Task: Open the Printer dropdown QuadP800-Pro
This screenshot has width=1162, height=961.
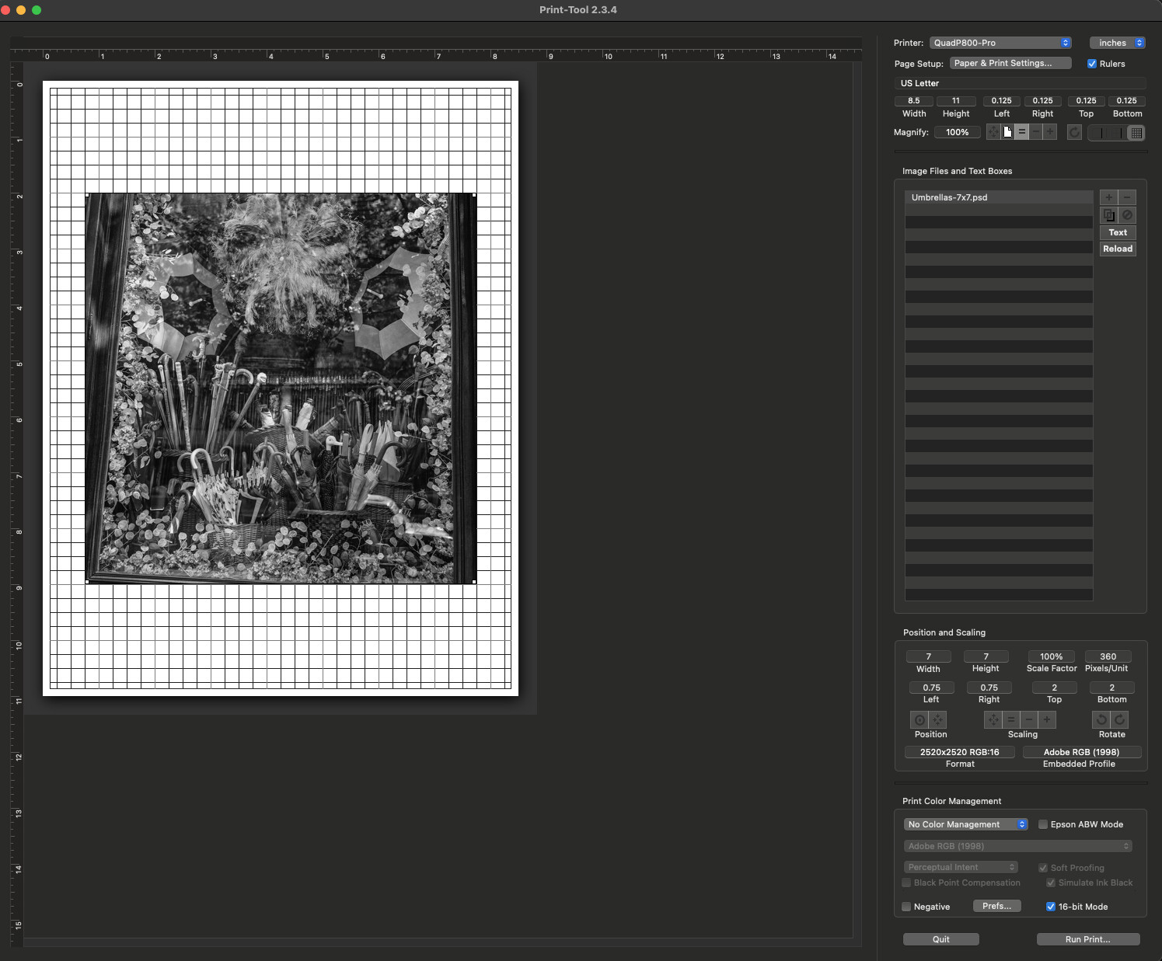Action: point(1000,43)
